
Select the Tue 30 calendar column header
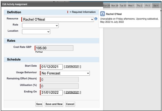point(123,5)
